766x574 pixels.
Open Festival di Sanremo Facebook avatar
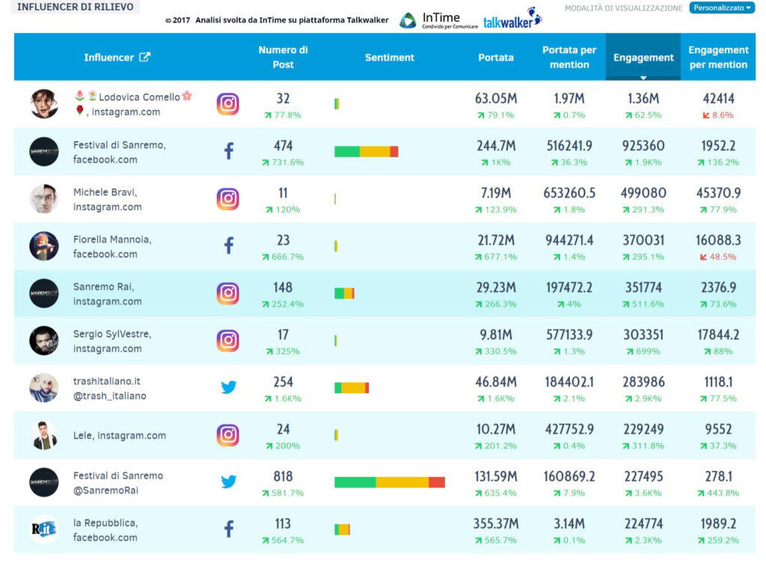pos(44,151)
